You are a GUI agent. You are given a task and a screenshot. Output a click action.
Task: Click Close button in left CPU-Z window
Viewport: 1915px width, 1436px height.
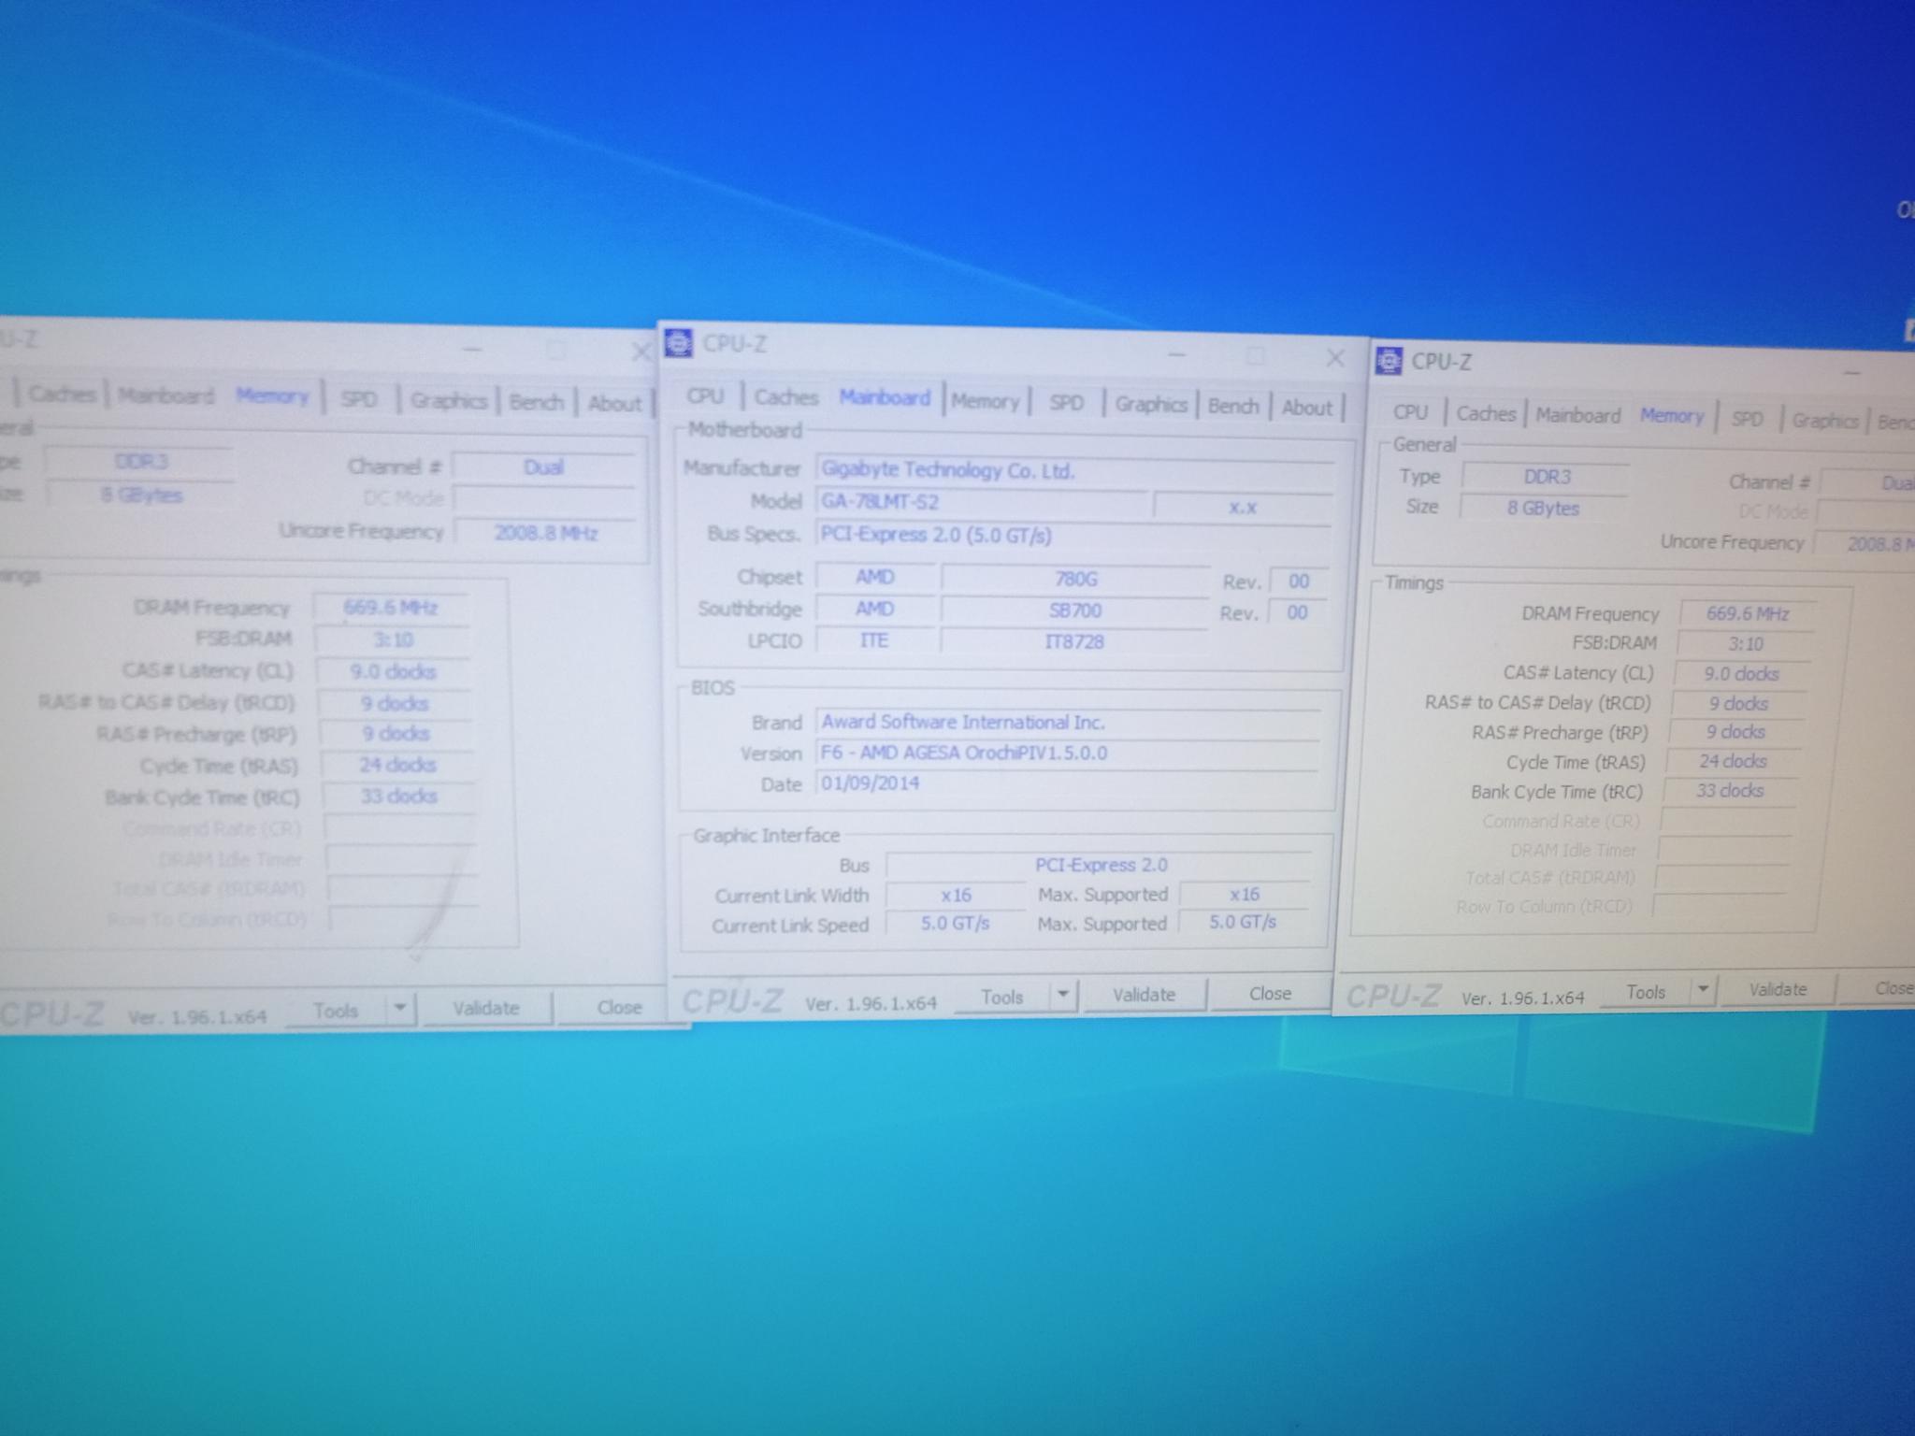(x=620, y=1008)
